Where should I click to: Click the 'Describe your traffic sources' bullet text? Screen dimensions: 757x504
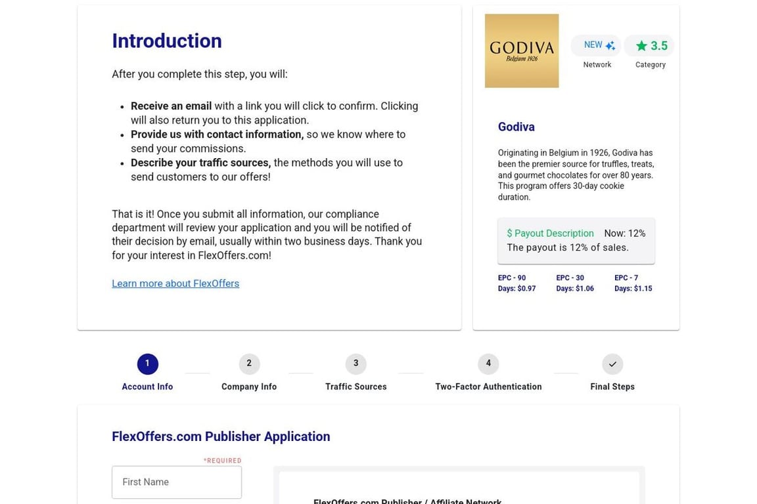click(x=201, y=163)
